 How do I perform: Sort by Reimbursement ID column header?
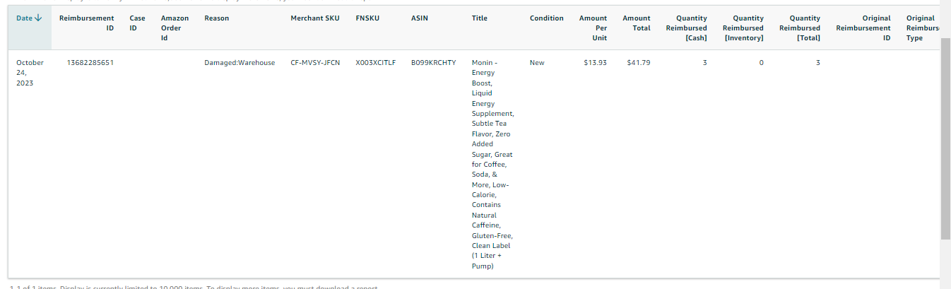coord(86,23)
